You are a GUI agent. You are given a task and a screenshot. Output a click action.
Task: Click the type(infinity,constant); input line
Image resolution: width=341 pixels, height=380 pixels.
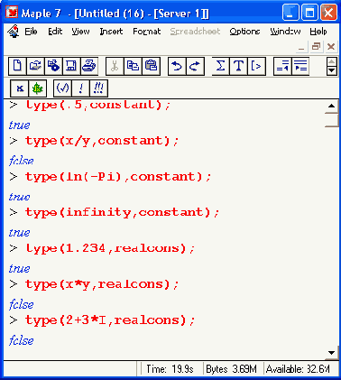click(x=123, y=212)
